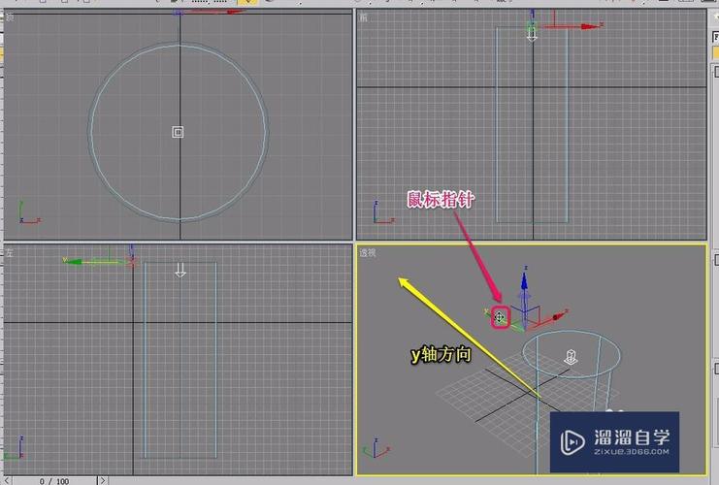Open the 左 left viewport label menu
The width and height of the screenshot is (719, 485).
(x=9, y=252)
